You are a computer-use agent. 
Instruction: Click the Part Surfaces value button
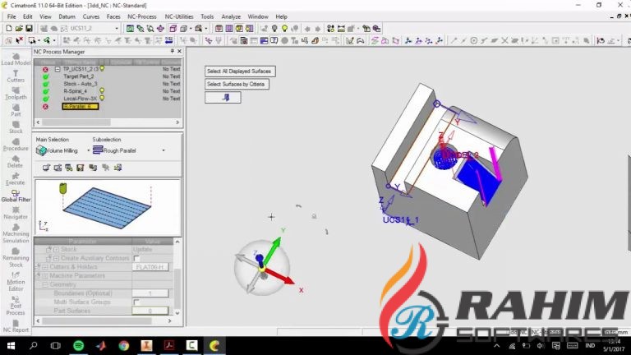tap(150, 311)
